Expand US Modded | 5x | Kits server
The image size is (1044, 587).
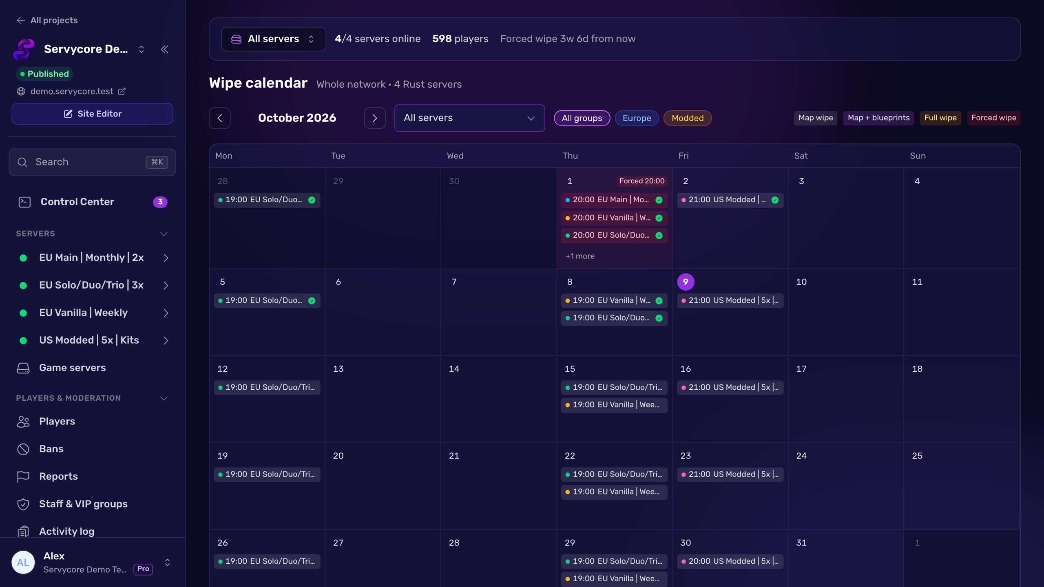click(x=166, y=340)
